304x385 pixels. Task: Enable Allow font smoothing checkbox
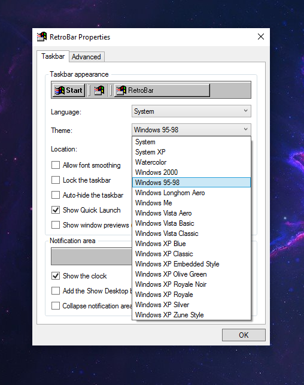point(56,165)
